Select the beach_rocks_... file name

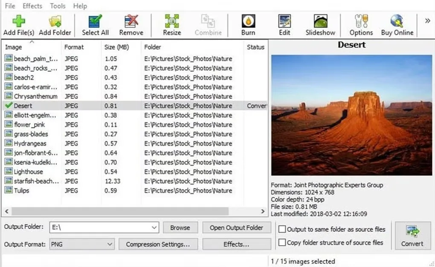[35, 68]
